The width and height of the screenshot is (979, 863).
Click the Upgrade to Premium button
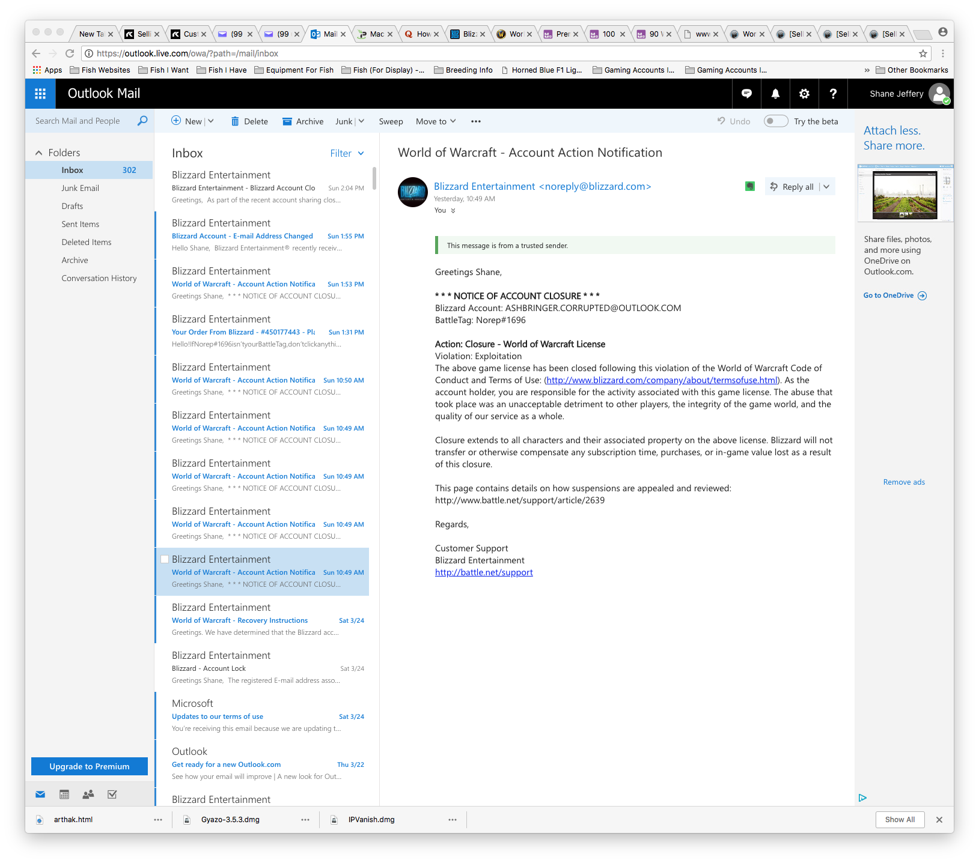90,766
